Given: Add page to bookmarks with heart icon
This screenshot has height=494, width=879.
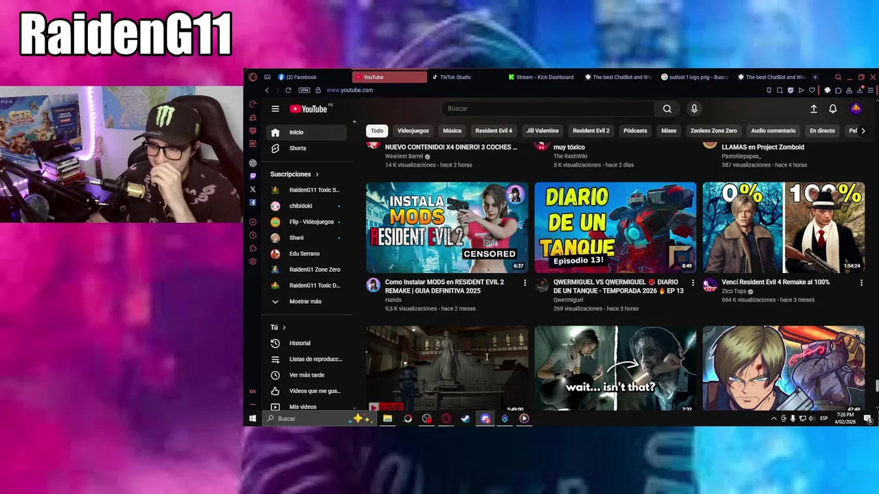Looking at the screenshot, I should (x=812, y=91).
